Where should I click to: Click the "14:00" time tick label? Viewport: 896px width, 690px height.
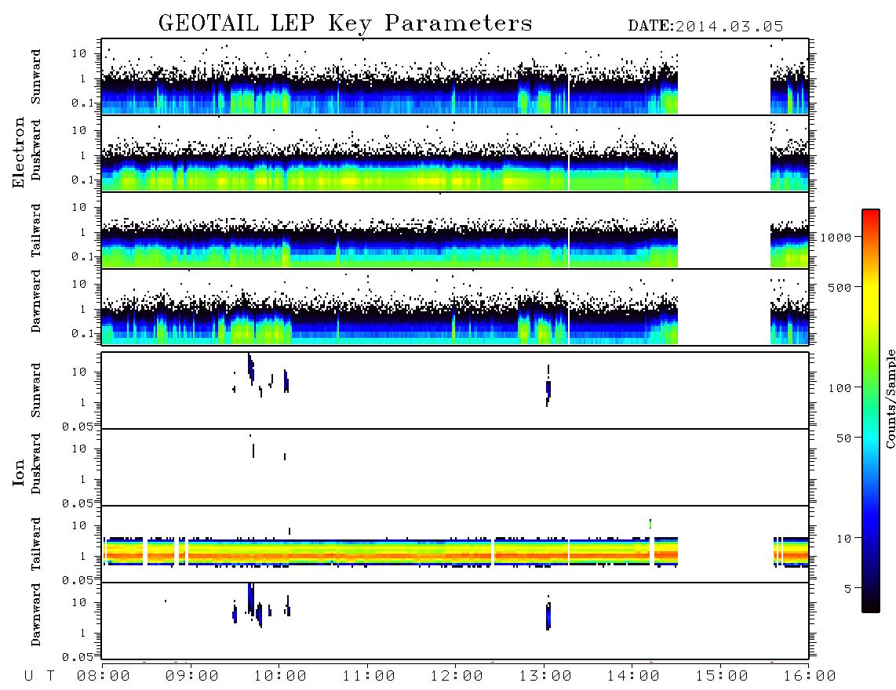633,677
